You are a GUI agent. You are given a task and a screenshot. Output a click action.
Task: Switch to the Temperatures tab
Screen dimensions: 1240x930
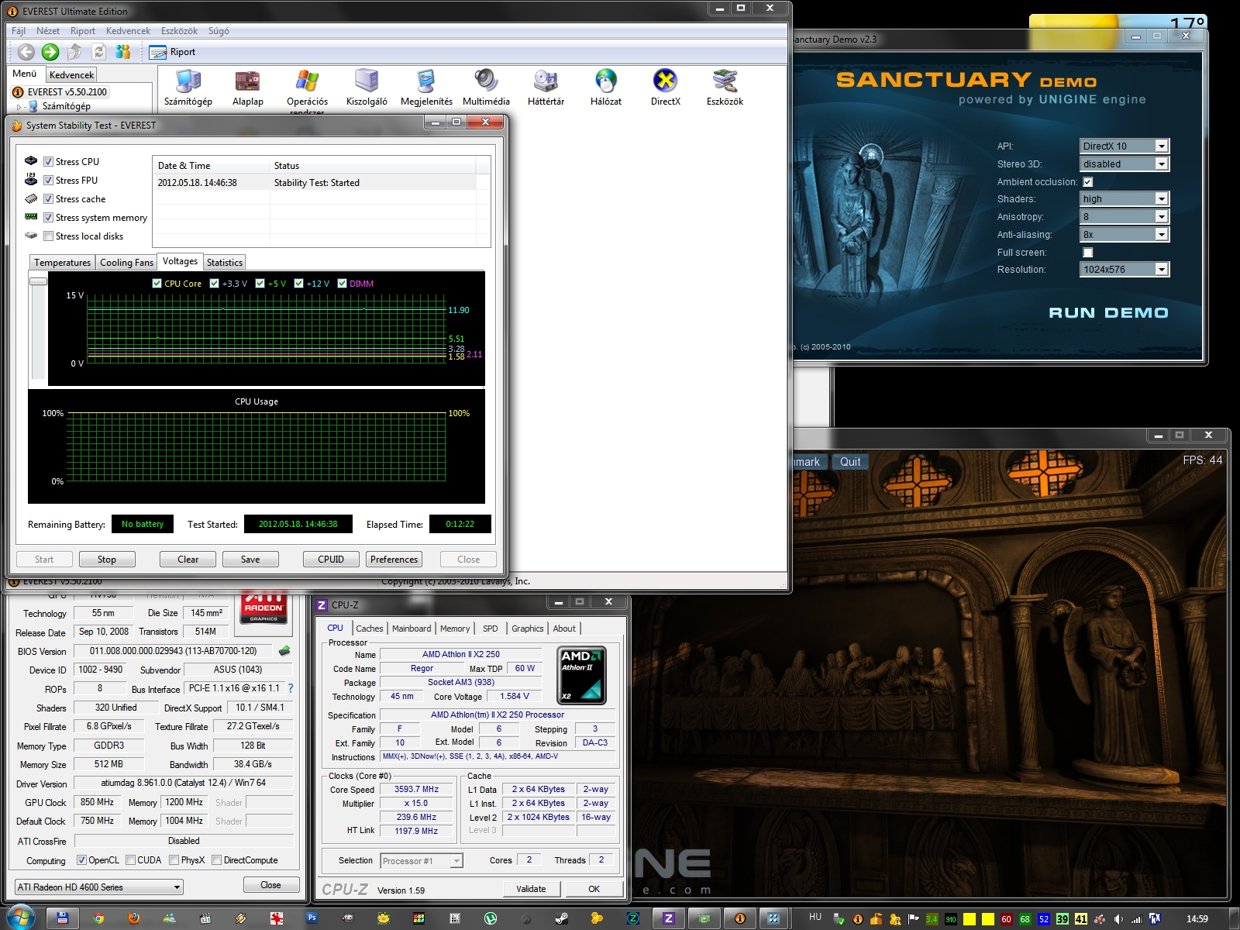click(x=62, y=263)
